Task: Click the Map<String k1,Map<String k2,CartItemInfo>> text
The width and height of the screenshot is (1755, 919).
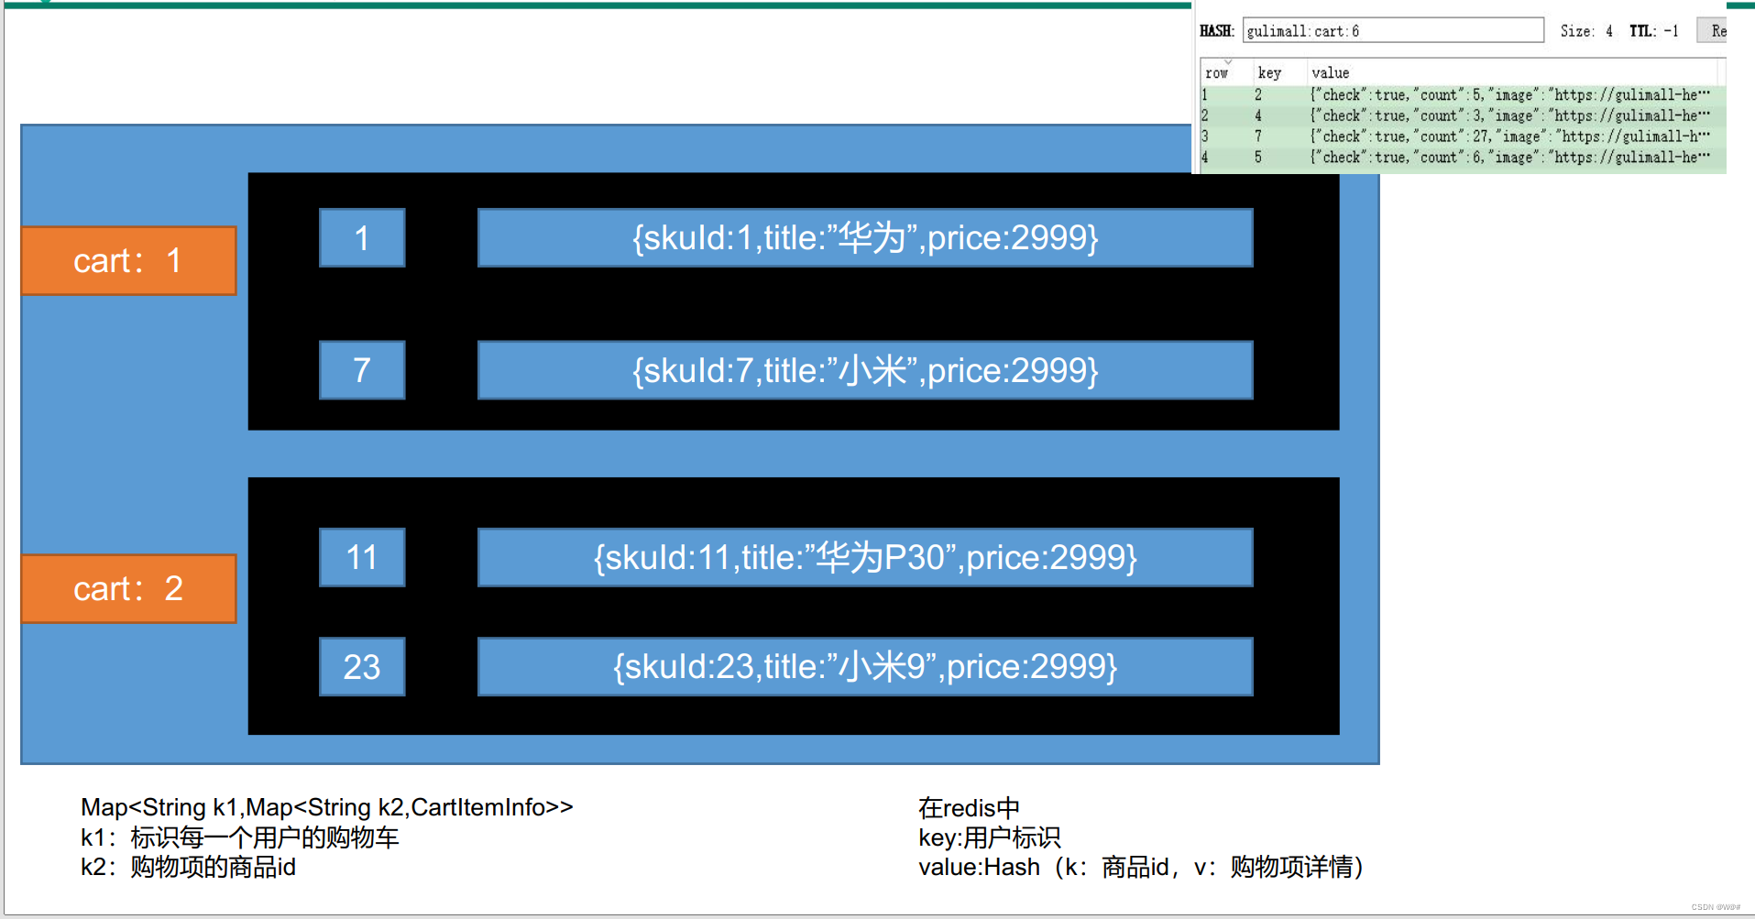Action: click(327, 807)
